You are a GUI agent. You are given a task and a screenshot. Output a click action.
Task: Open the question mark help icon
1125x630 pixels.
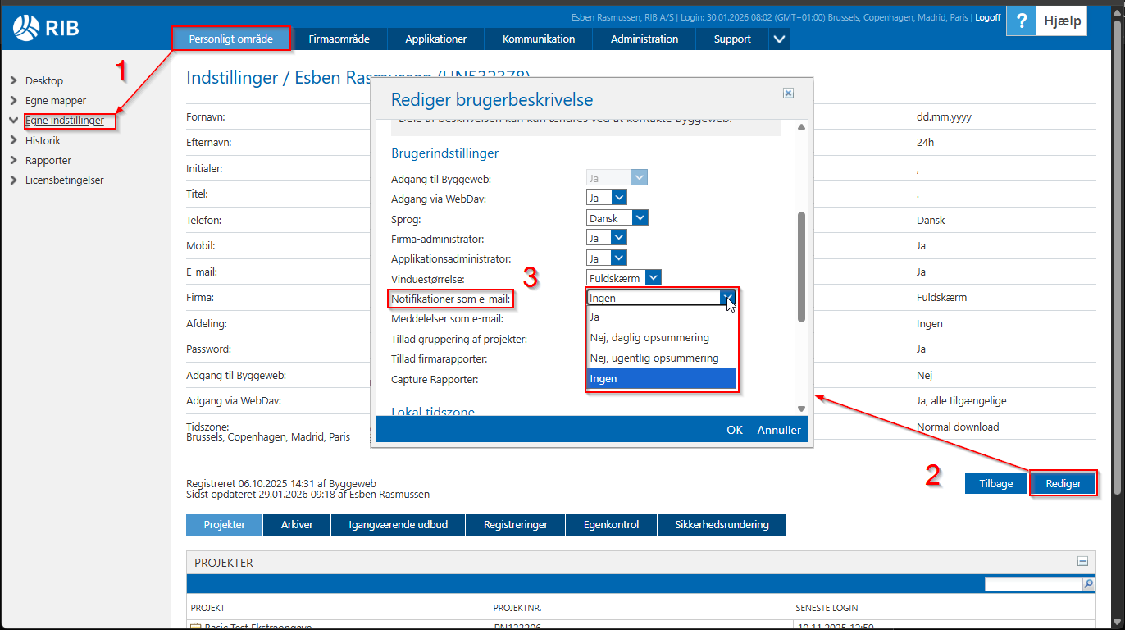pos(1020,21)
